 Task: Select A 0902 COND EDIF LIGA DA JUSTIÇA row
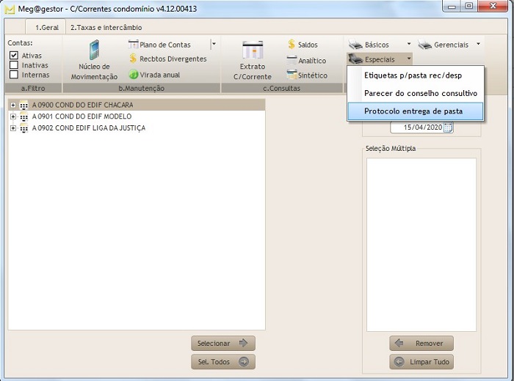137,128
